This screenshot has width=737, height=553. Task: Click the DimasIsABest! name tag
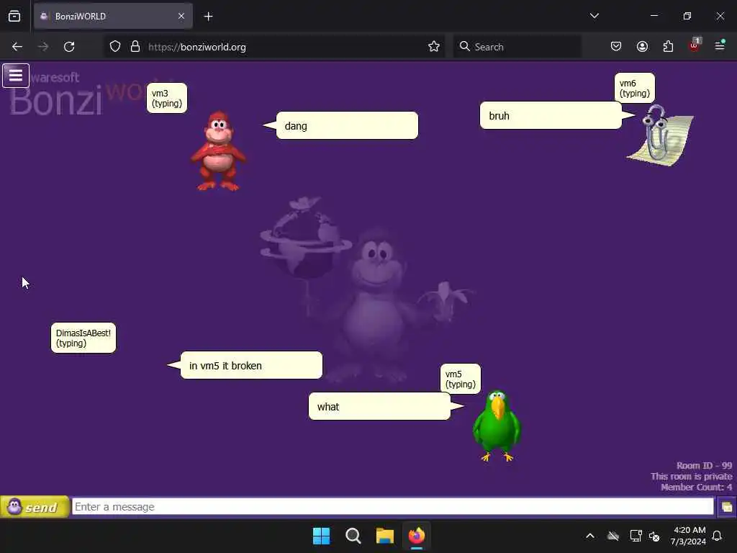pyautogui.click(x=83, y=338)
